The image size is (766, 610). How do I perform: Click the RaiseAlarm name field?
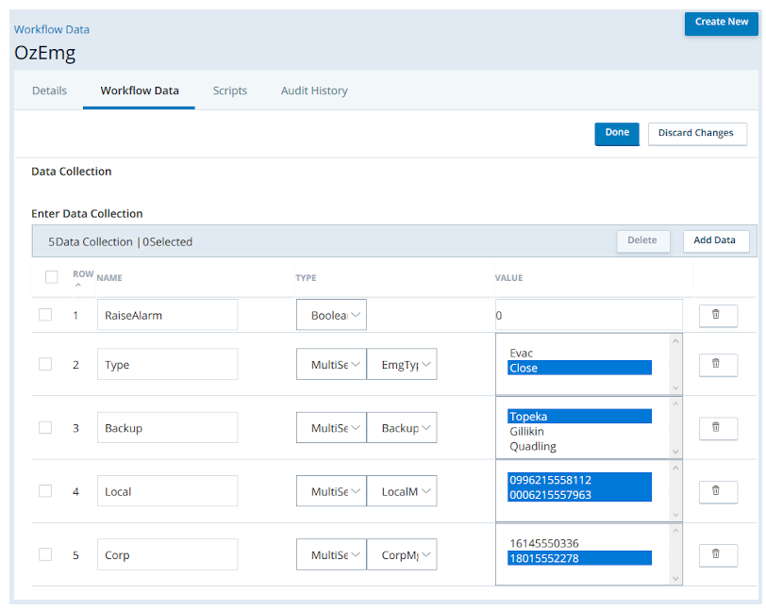tap(167, 315)
